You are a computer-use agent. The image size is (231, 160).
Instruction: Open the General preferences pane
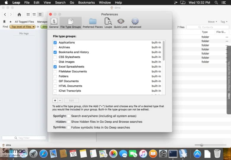54,23
